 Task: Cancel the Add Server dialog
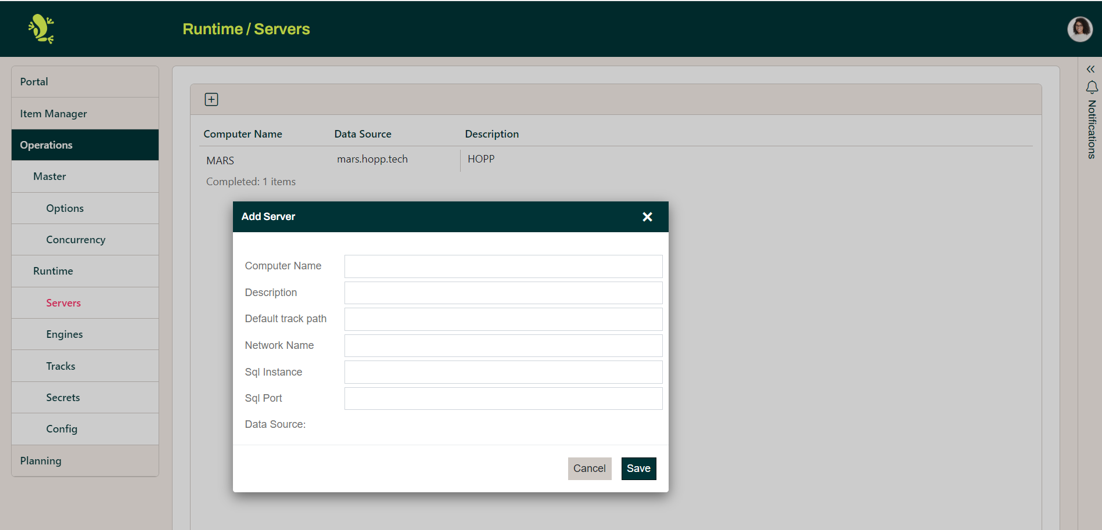[x=589, y=468]
